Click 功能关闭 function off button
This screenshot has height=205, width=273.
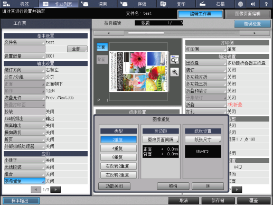coord(114,186)
